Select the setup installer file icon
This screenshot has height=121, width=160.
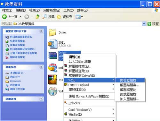tap(52, 68)
